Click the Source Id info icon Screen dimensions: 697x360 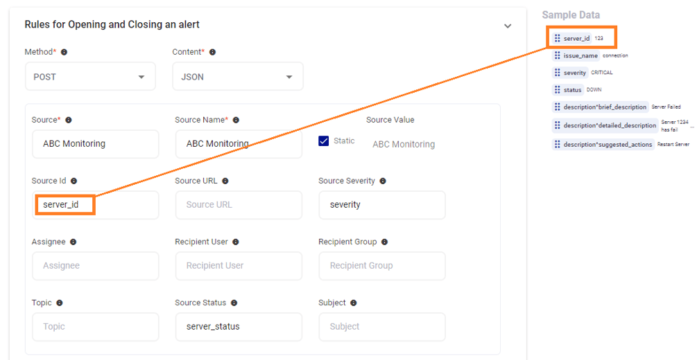tap(74, 181)
